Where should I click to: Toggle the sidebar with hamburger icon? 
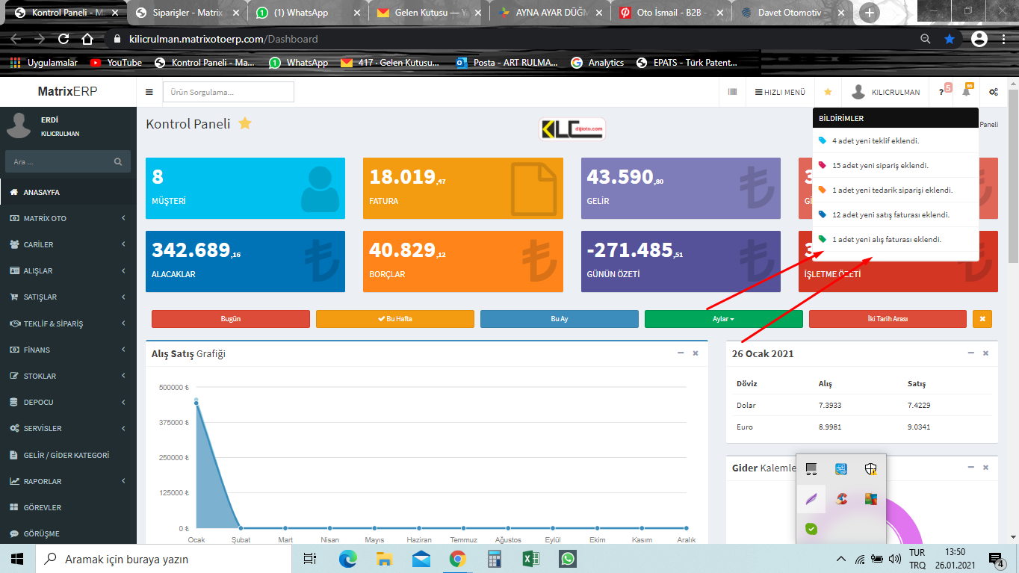(x=149, y=92)
